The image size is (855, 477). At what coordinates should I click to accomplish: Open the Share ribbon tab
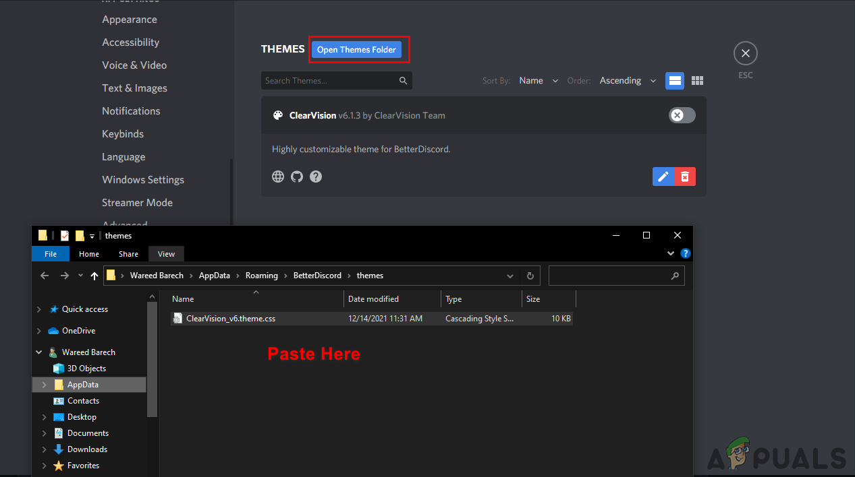tap(128, 254)
